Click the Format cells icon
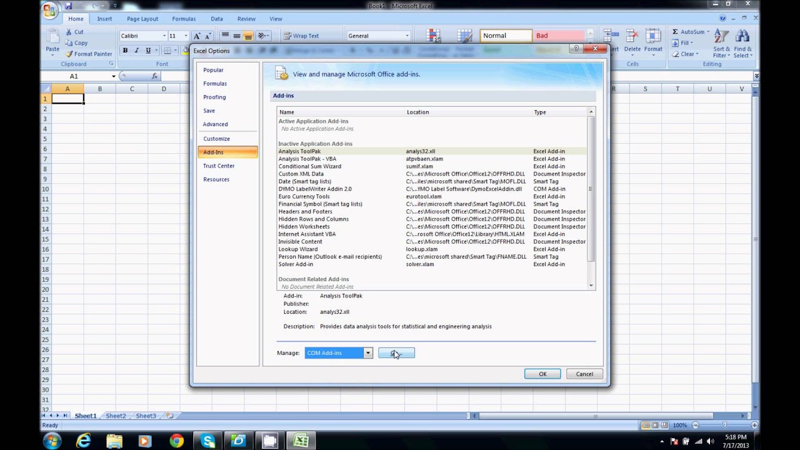The width and height of the screenshot is (800, 450). [653, 36]
